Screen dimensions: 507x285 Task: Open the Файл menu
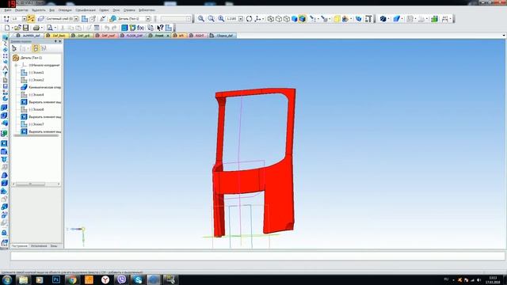8,10
